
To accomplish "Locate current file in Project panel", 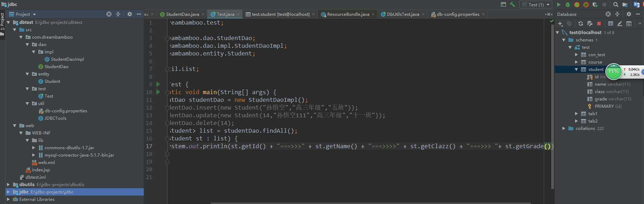I will tap(109, 14).
